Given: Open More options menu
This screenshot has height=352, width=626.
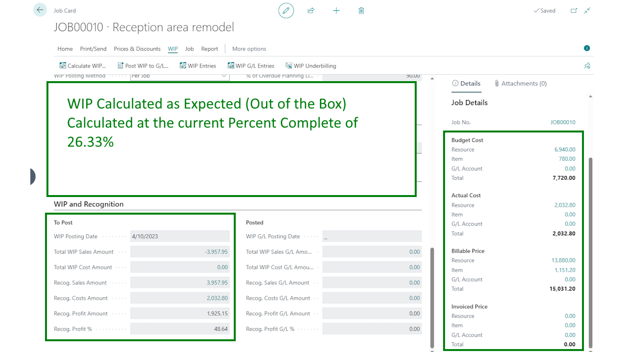Looking at the screenshot, I should tap(249, 49).
